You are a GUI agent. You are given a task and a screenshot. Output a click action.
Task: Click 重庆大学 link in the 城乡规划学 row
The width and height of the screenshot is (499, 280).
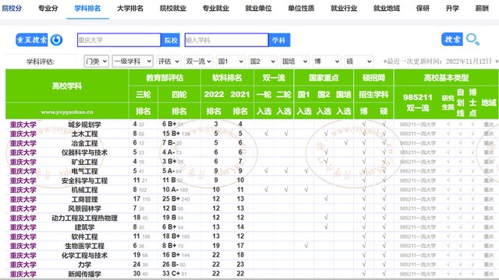point(23,124)
